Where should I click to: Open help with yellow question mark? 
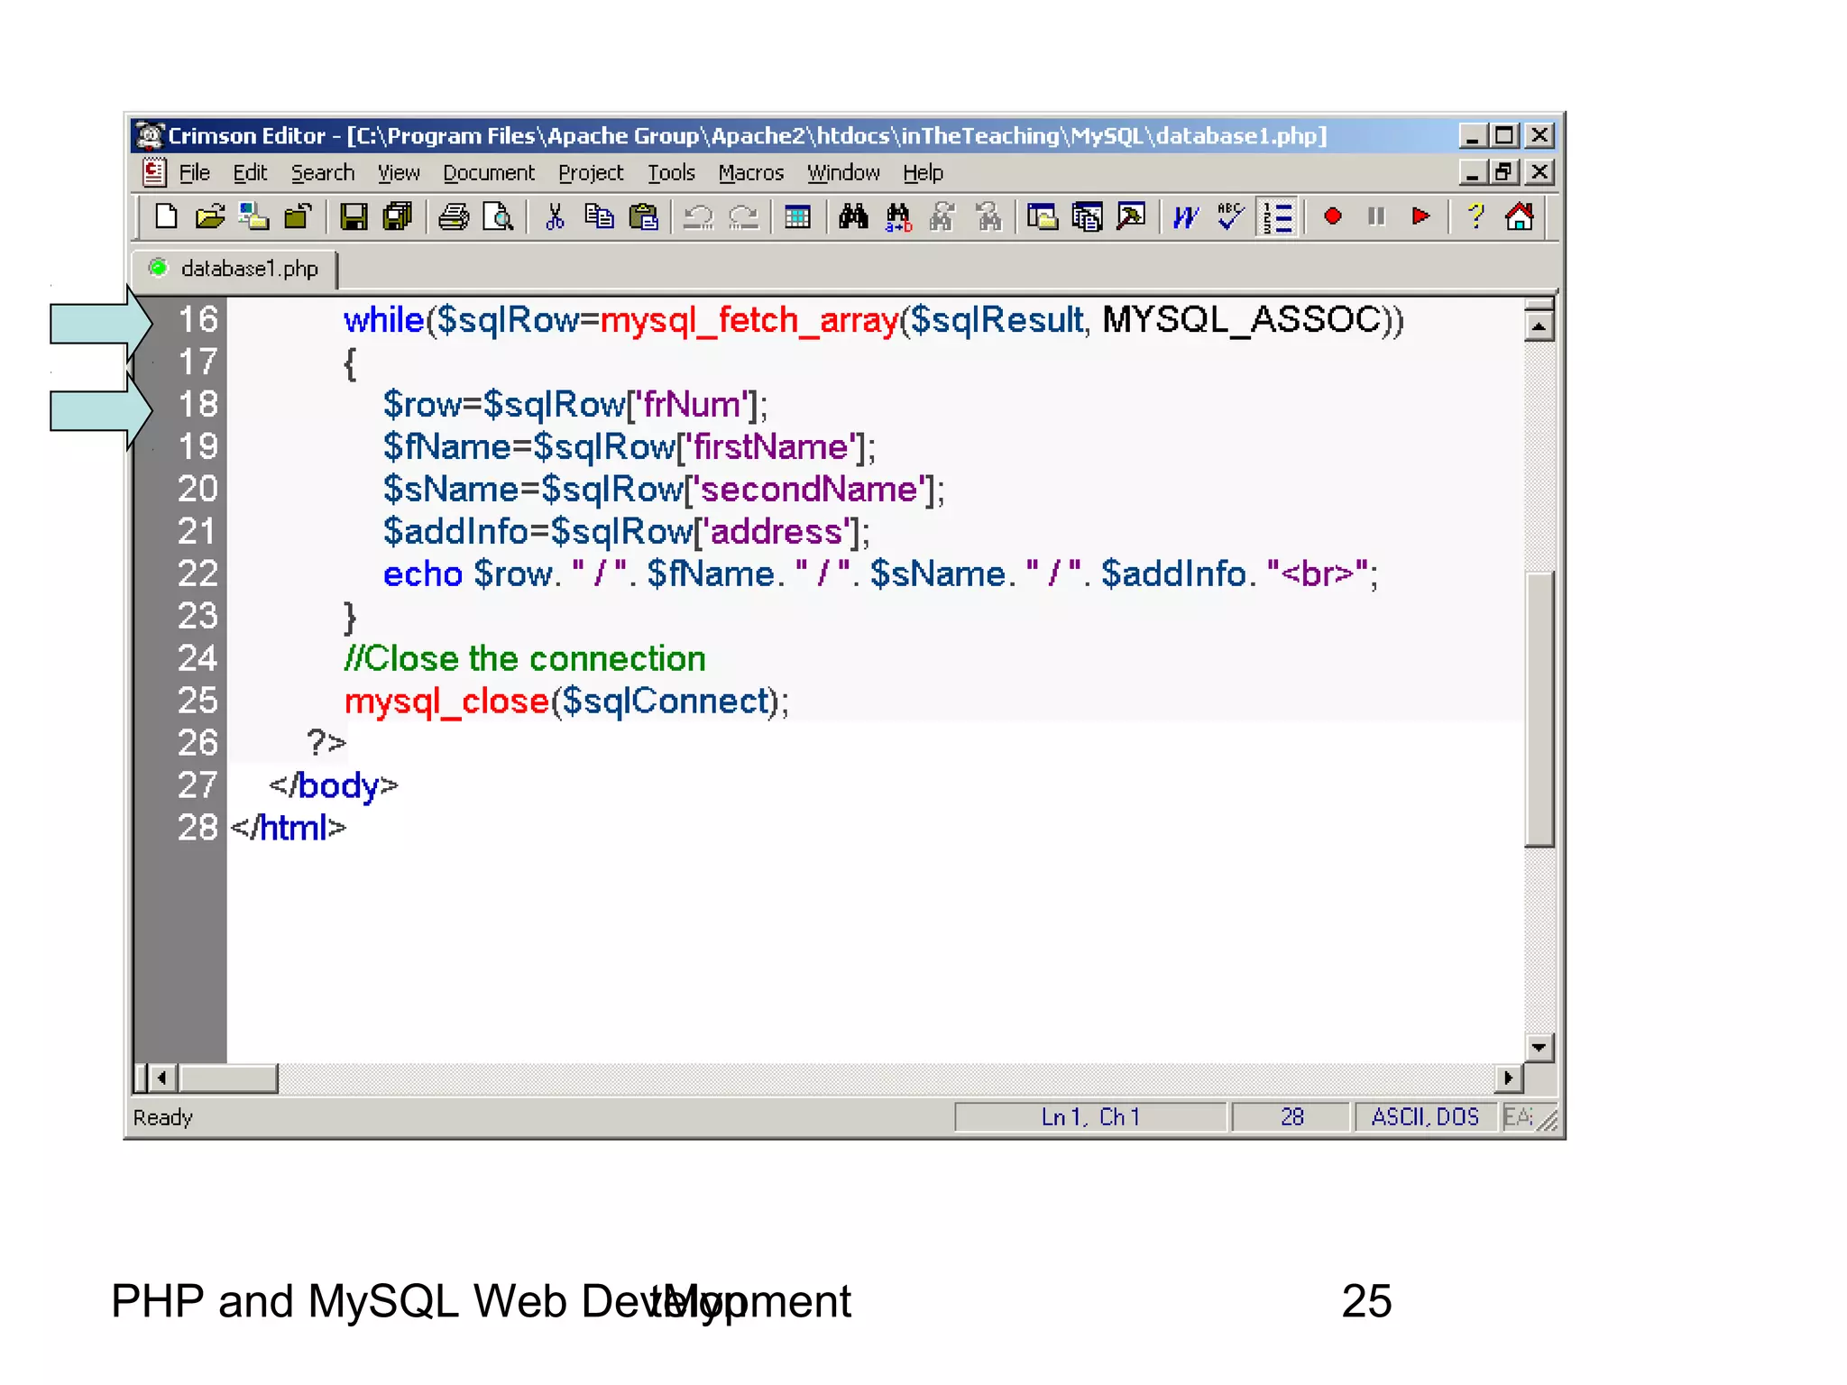tap(1476, 216)
